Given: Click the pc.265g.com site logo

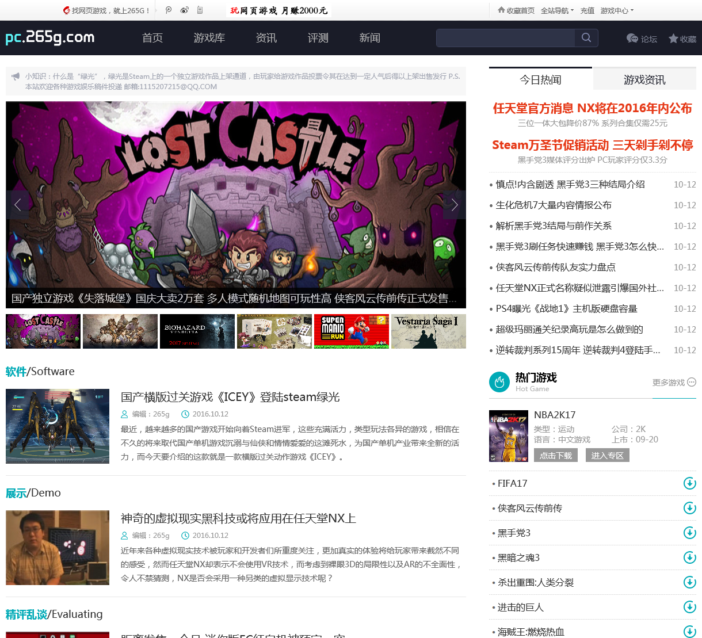Looking at the screenshot, I should pyautogui.click(x=49, y=37).
